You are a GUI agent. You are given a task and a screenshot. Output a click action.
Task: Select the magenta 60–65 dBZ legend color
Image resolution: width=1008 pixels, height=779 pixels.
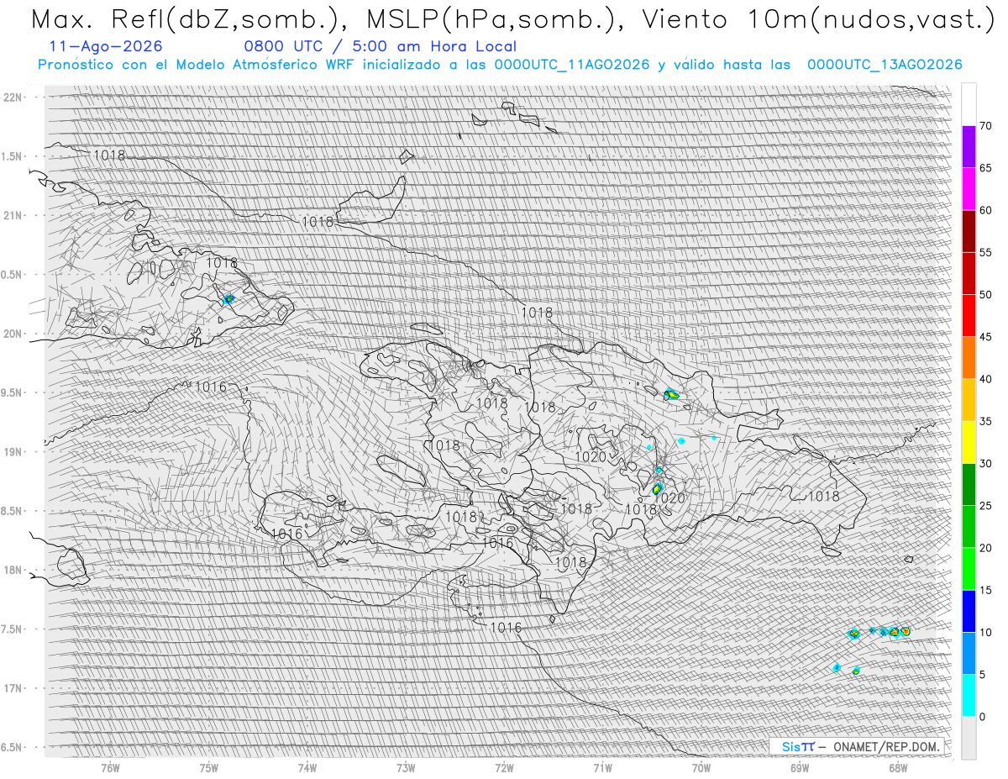point(969,189)
